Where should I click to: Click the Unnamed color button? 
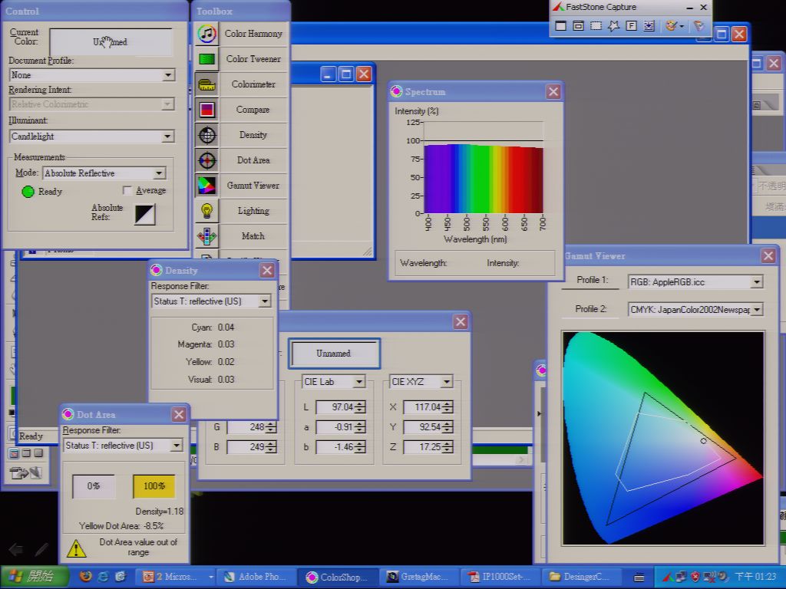tap(334, 354)
